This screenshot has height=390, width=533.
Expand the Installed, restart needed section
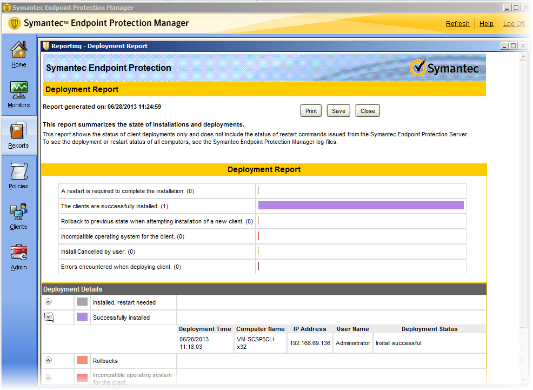[49, 302]
